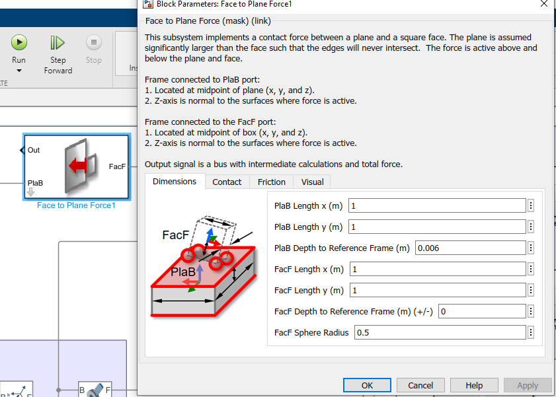The height and width of the screenshot is (397, 556).
Task: Open options menu for FacF Length x
Action: point(531,269)
